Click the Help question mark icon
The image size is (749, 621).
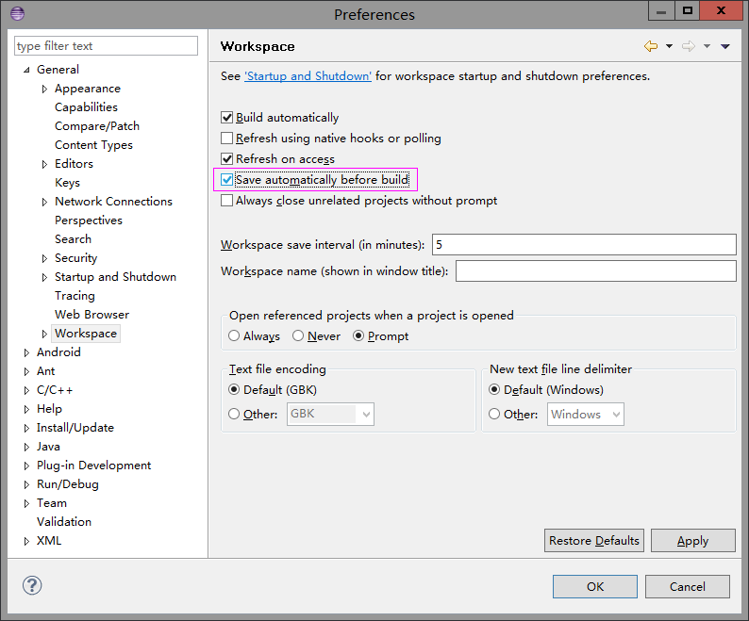pyautogui.click(x=32, y=585)
